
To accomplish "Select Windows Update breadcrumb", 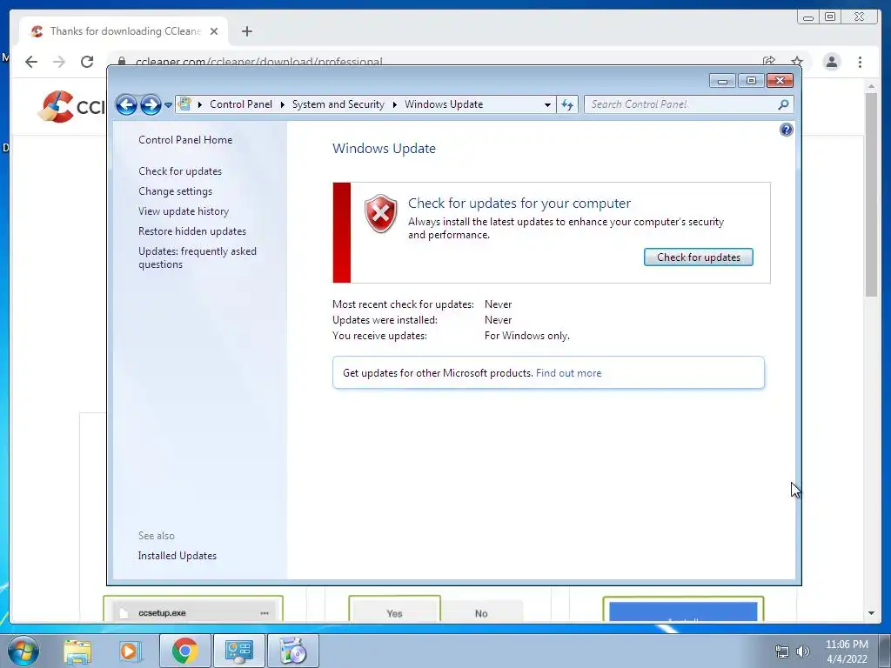I will (444, 104).
